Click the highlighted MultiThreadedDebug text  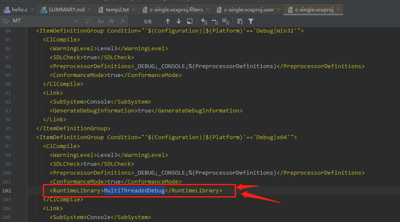(134, 191)
